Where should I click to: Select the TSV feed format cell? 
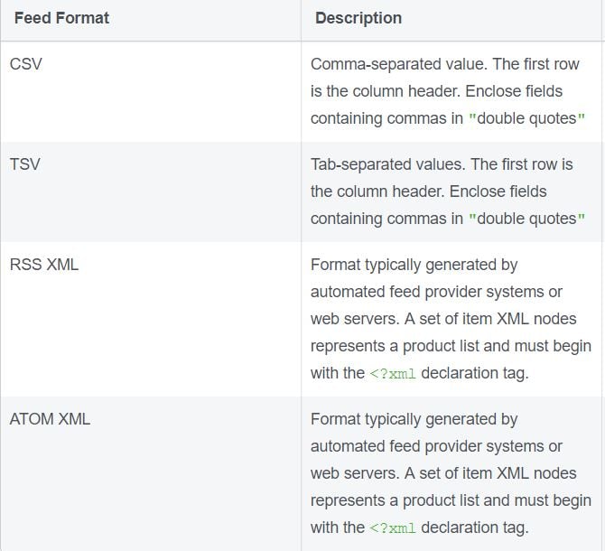click(24, 164)
